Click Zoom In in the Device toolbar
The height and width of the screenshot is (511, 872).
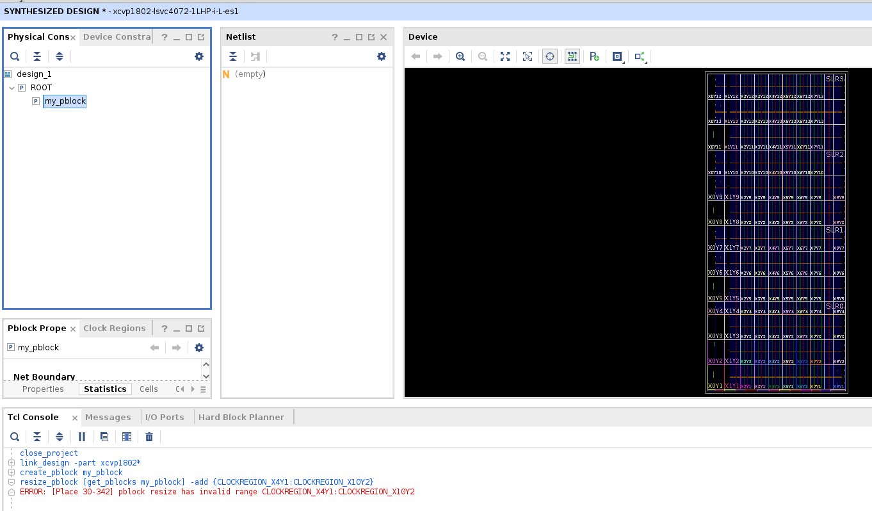click(x=460, y=56)
